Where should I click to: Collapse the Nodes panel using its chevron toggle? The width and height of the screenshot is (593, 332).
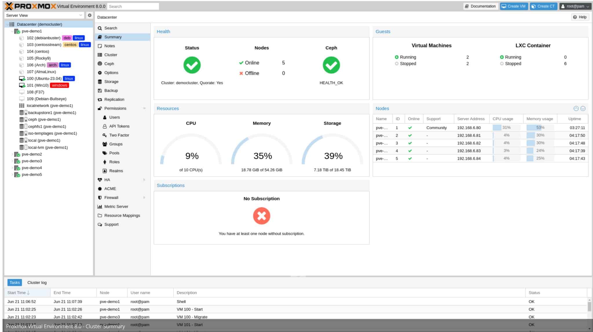coord(576,108)
